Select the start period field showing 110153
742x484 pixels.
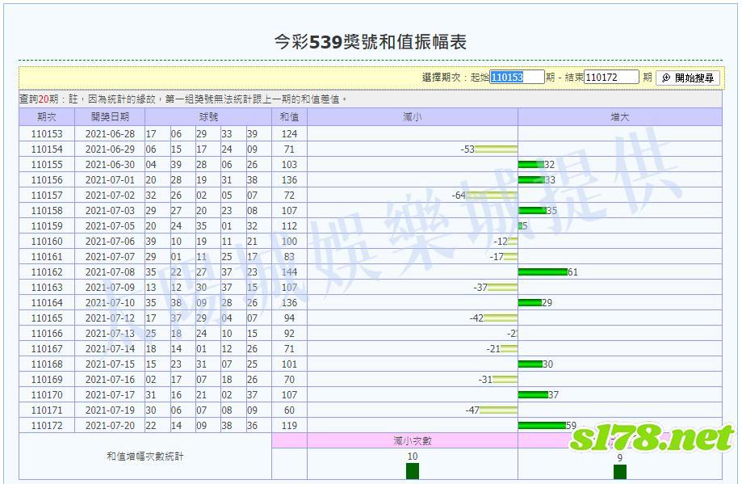click(x=517, y=78)
